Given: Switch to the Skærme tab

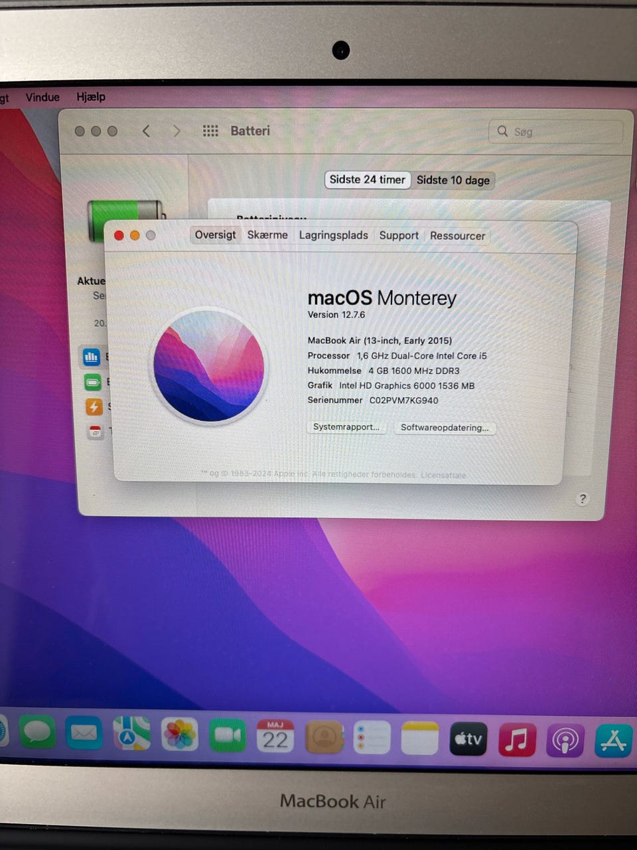Looking at the screenshot, I should [x=267, y=234].
